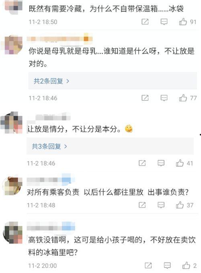Image resolution: width=201 pixels, height=273 pixels.
Task: Expand 共3条回复 replies
Action: 49,146
